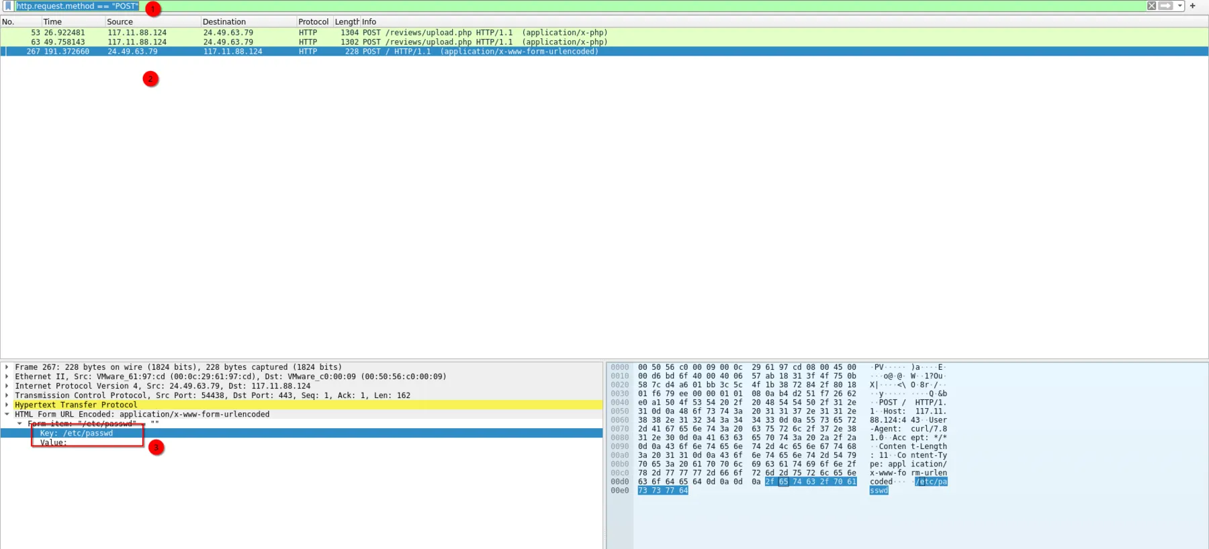
Task: Select packet number 53 POST upload.php
Action: pyautogui.click(x=604, y=32)
